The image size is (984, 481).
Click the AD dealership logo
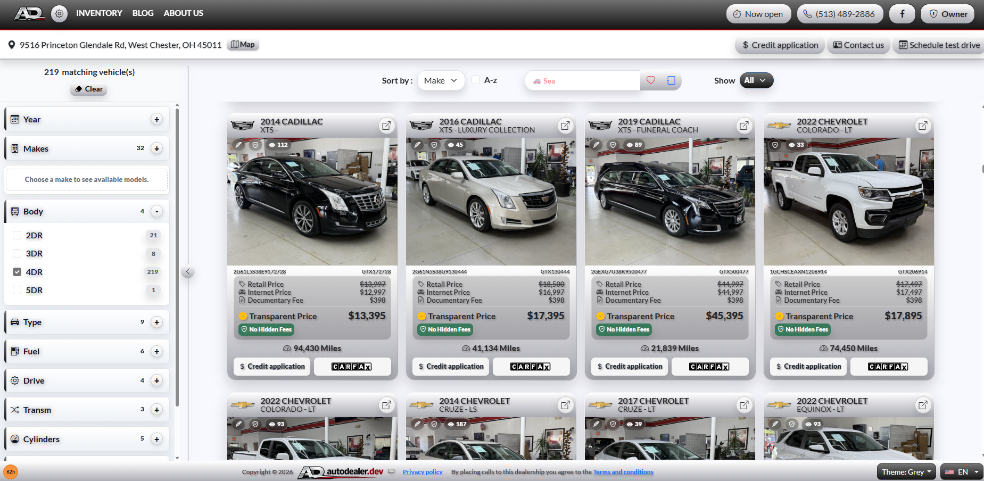click(29, 13)
